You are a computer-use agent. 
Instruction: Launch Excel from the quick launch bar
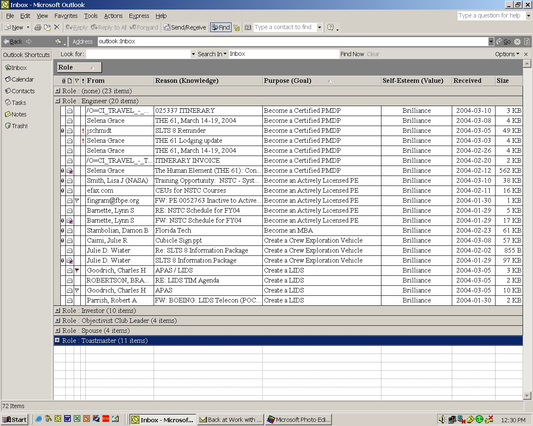coord(77,419)
